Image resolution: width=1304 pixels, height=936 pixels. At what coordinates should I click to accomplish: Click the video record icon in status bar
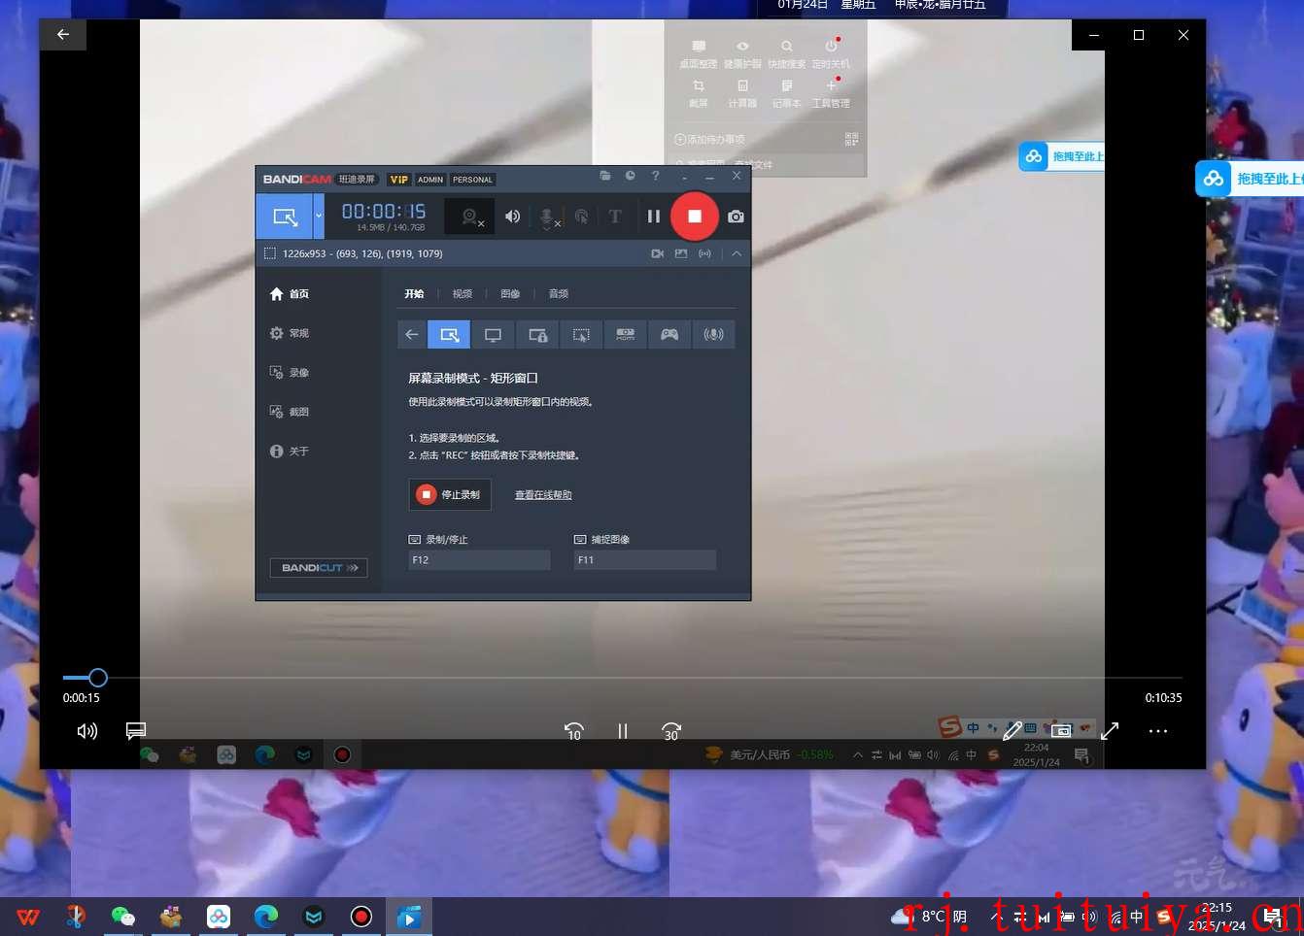coord(658,253)
